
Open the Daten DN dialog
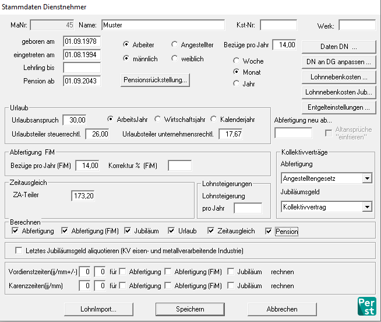338,47
